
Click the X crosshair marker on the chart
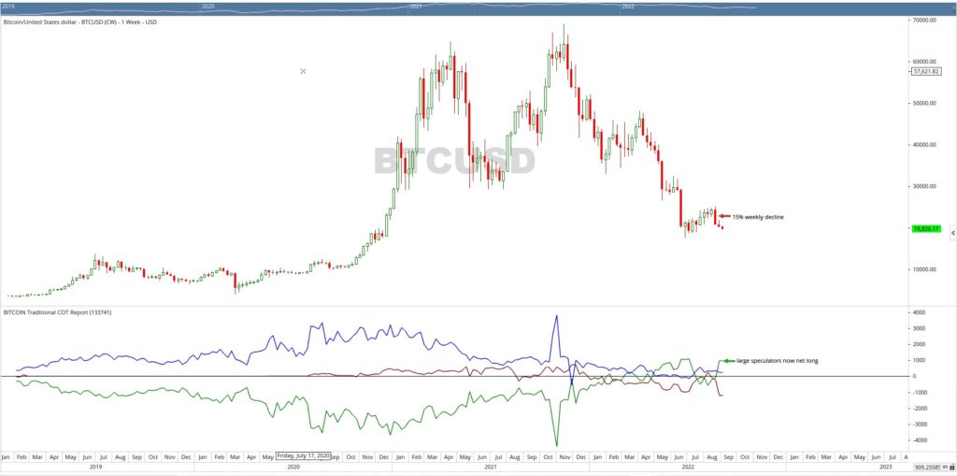tap(304, 71)
